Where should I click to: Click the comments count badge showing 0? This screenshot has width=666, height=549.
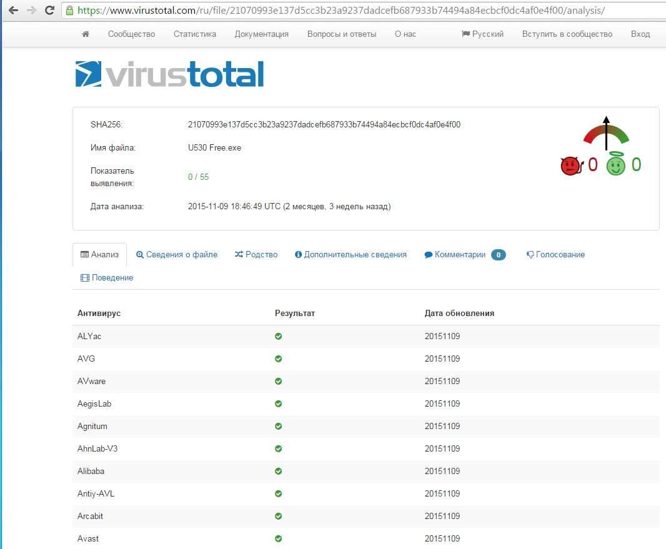498,255
